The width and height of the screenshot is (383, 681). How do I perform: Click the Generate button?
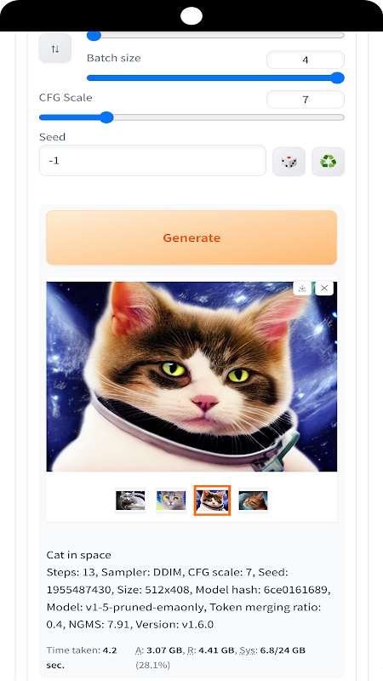(x=191, y=237)
